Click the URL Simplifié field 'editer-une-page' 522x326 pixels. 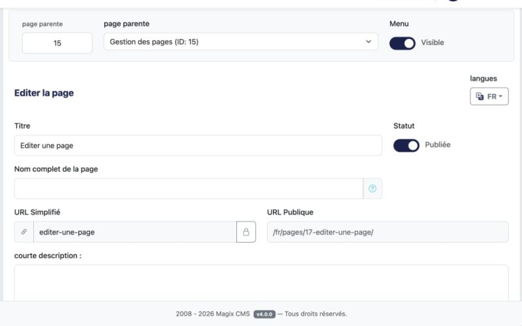(134, 231)
